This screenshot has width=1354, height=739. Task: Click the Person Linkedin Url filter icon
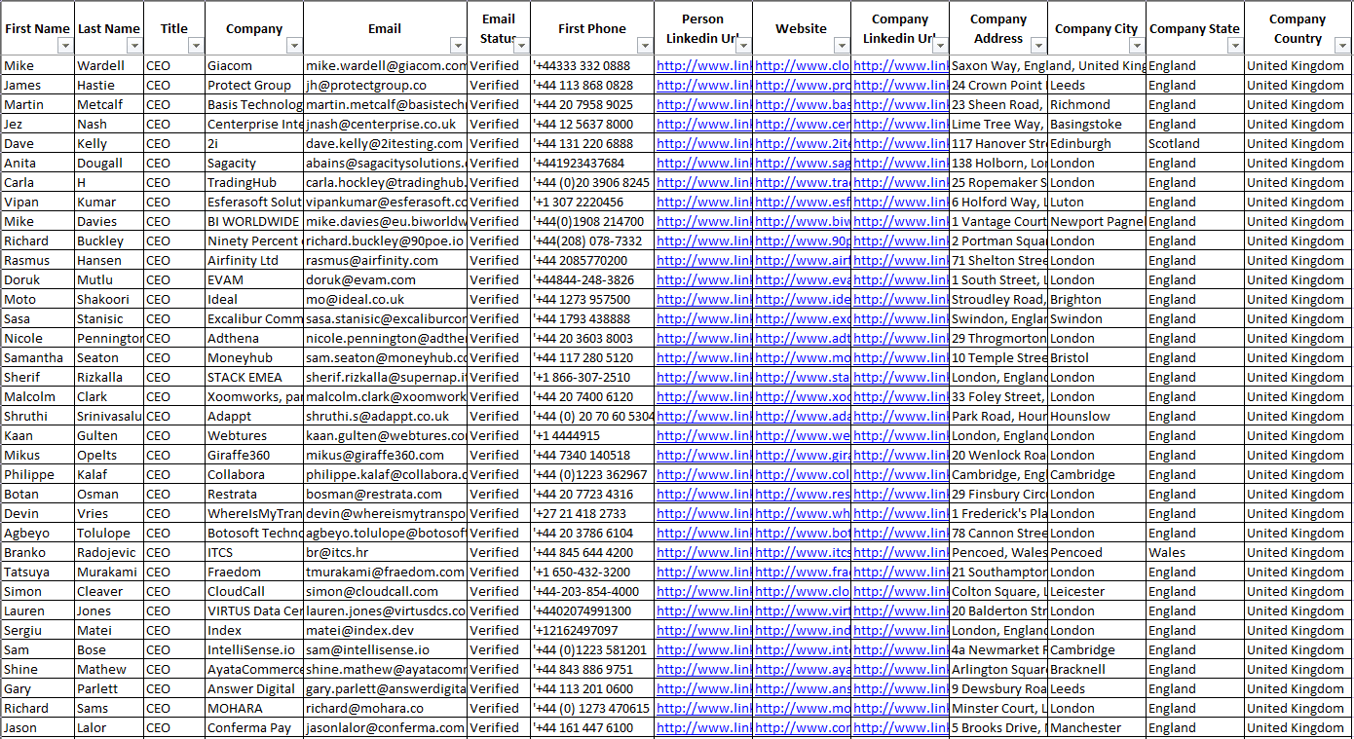[x=743, y=46]
